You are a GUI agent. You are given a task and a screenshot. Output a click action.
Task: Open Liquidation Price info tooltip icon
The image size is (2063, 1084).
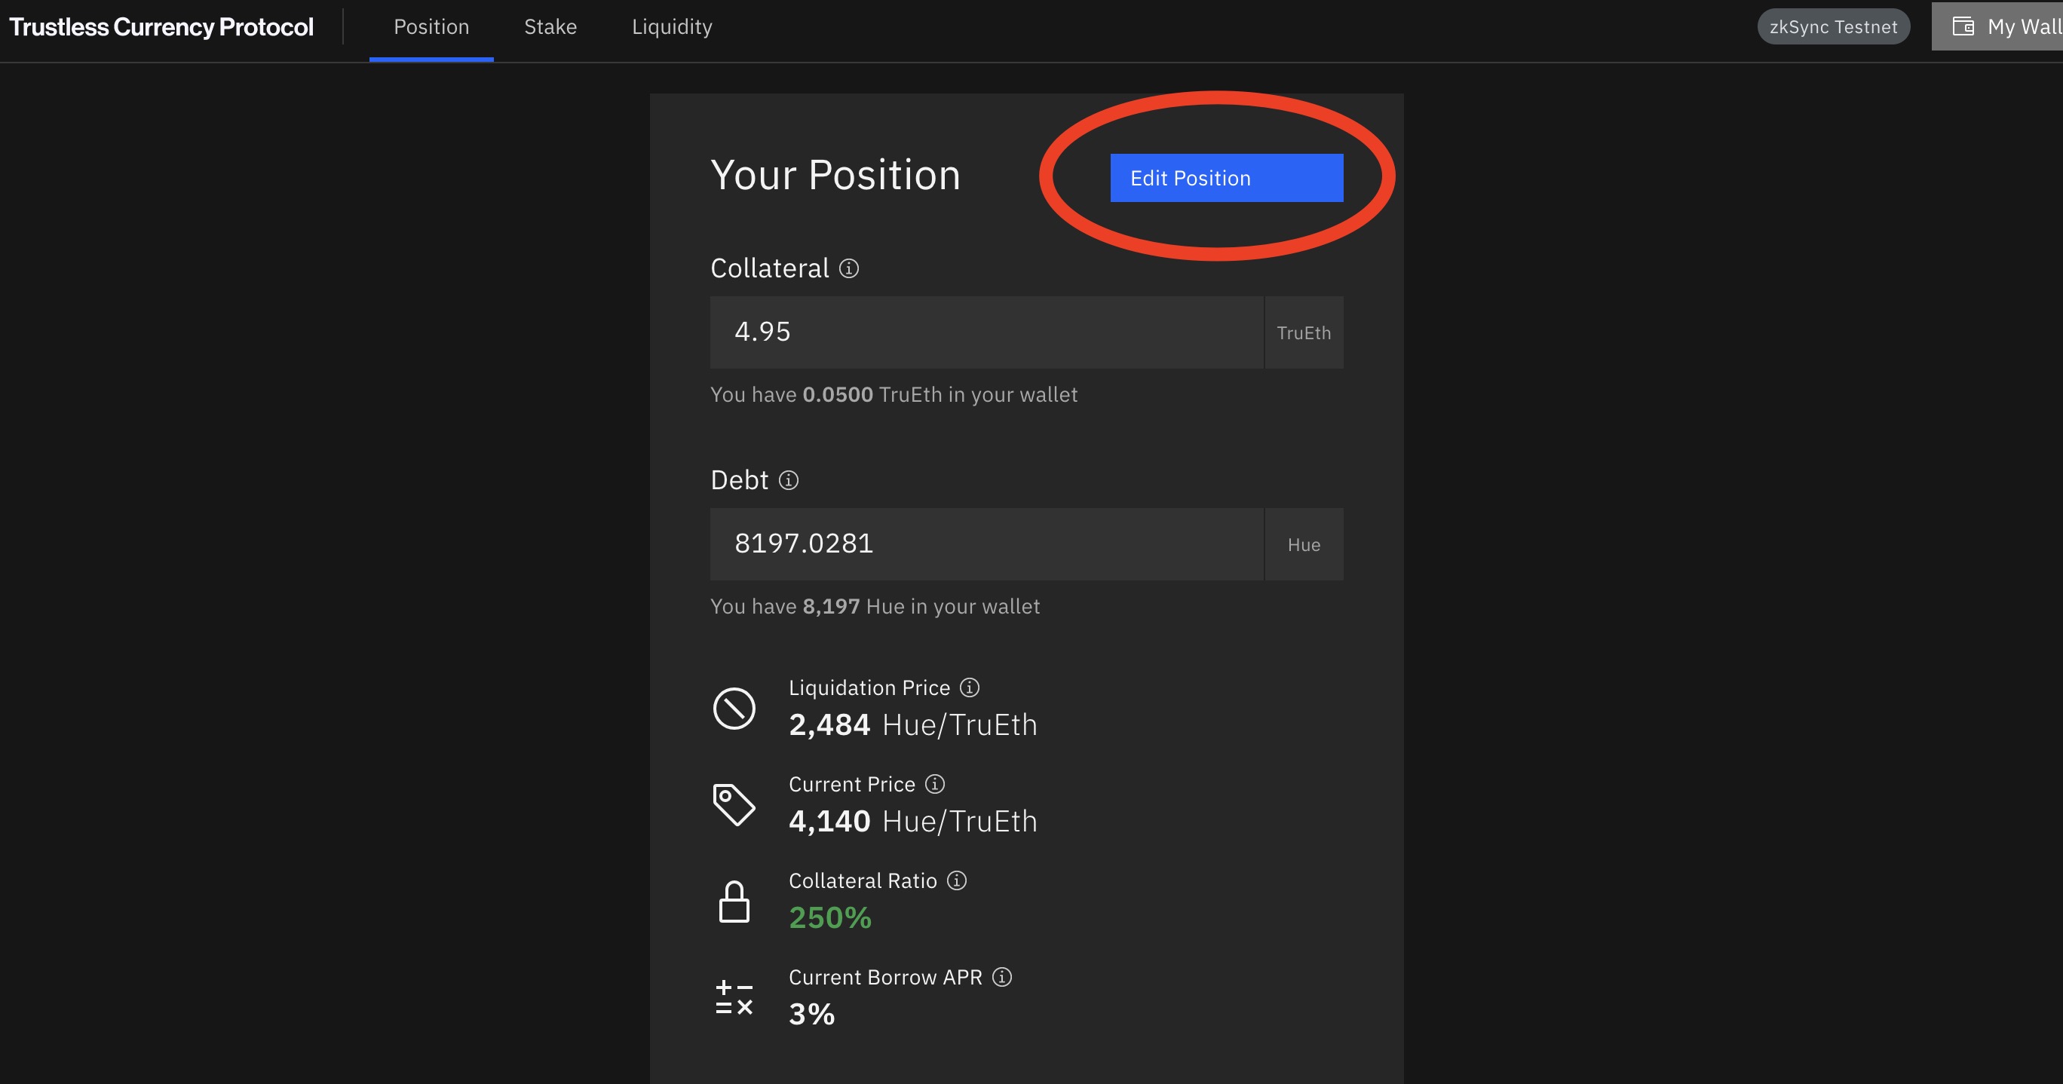tap(969, 687)
